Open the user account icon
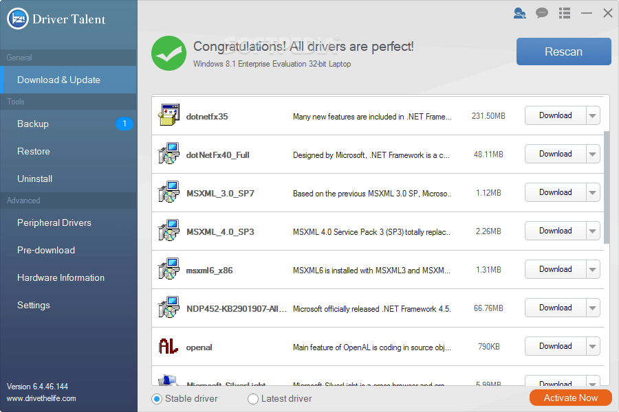This screenshot has width=619, height=412. point(519,14)
